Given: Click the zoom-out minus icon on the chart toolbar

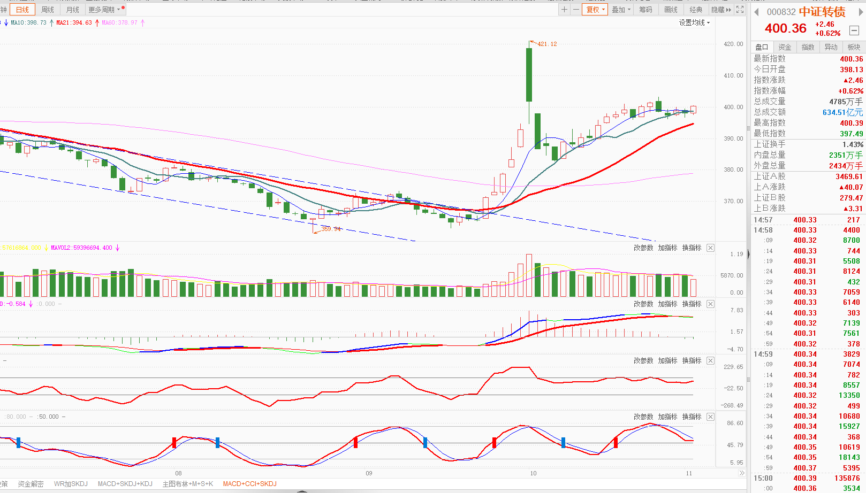Looking at the screenshot, I should tap(576, 10).
